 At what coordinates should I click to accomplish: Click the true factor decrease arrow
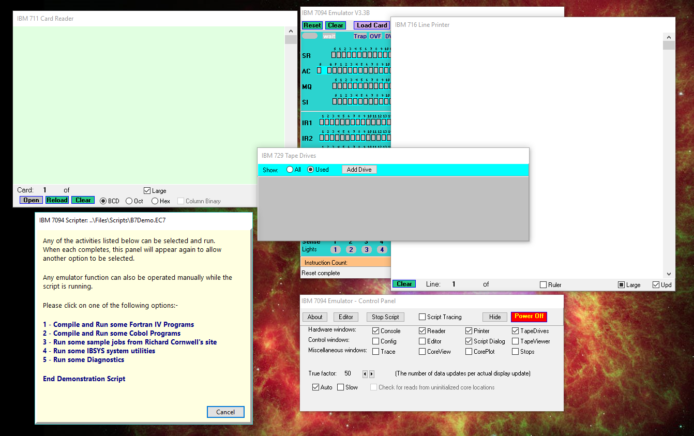[365, 374]
